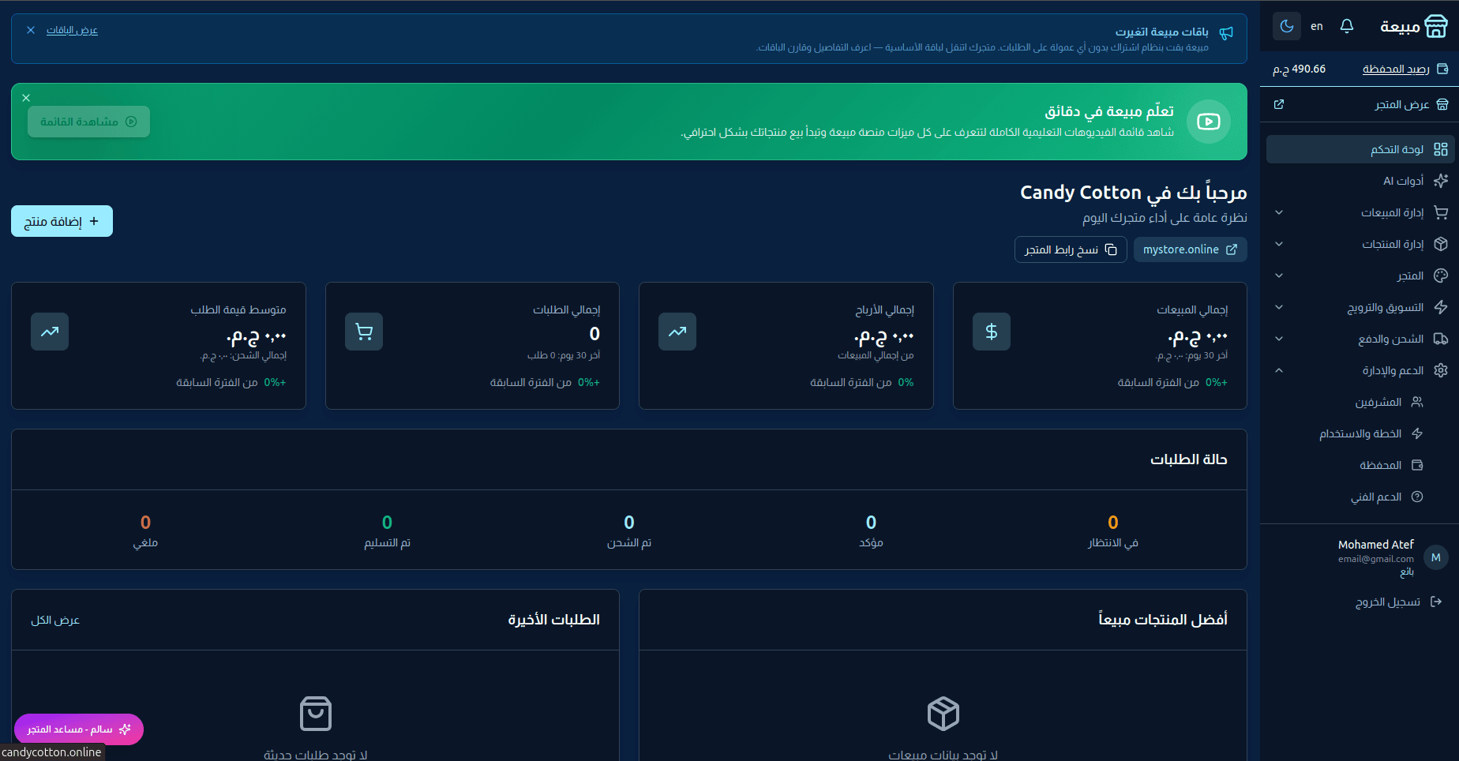Open الخطة والاستخدام plan and usage item

pyautogui.click(x=1360, y=433)
